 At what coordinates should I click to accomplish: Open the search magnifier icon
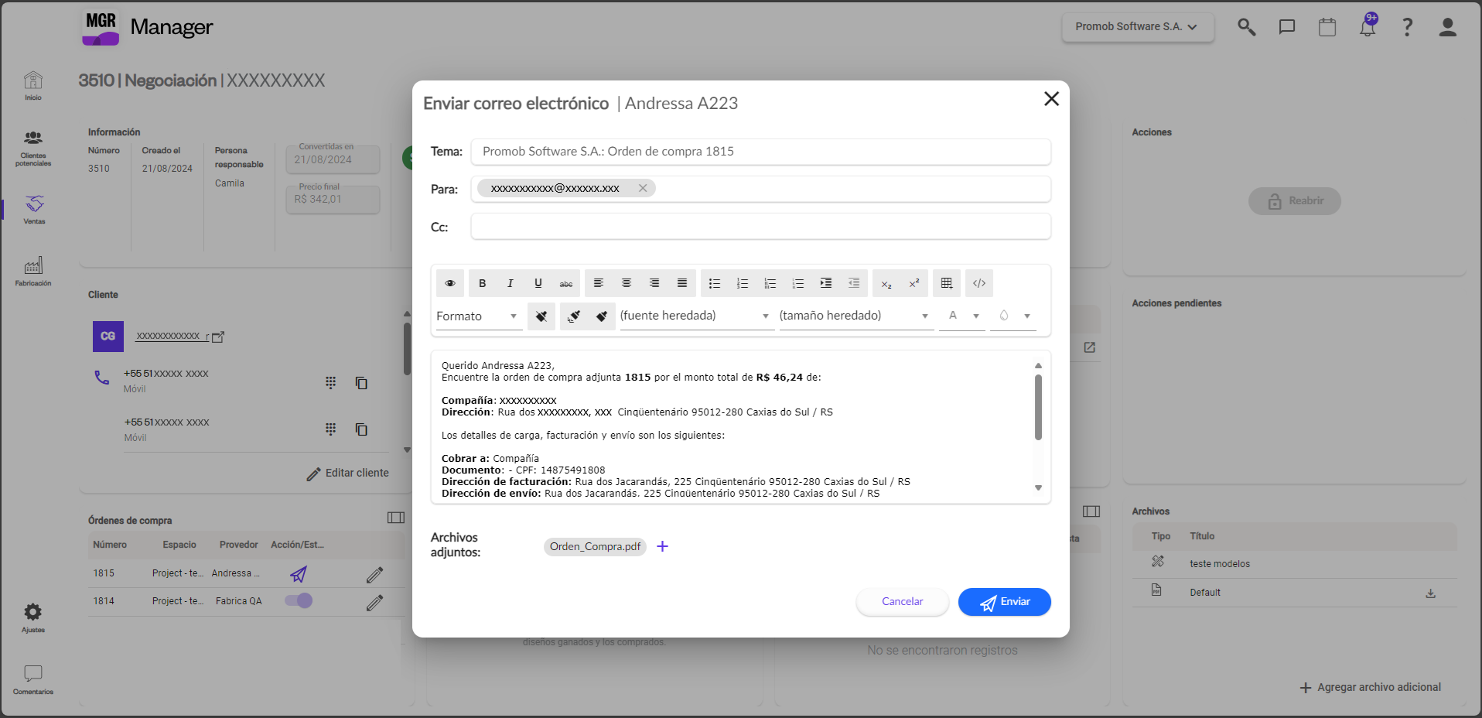pos(1246,27)
